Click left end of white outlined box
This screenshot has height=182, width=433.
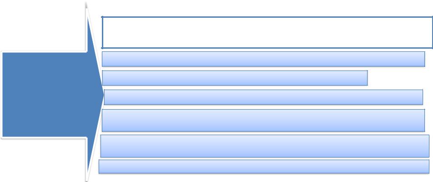[x=105, y=33]
